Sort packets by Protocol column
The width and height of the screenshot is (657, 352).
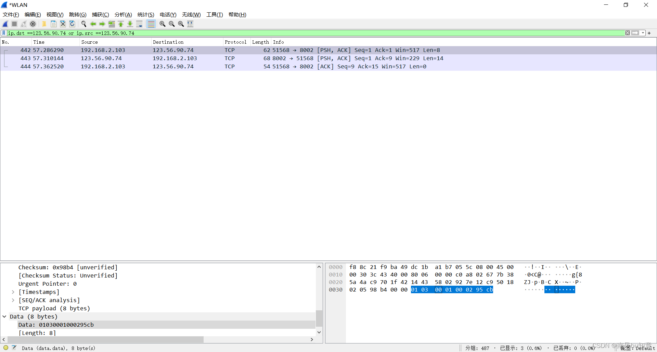coord(237,42)
